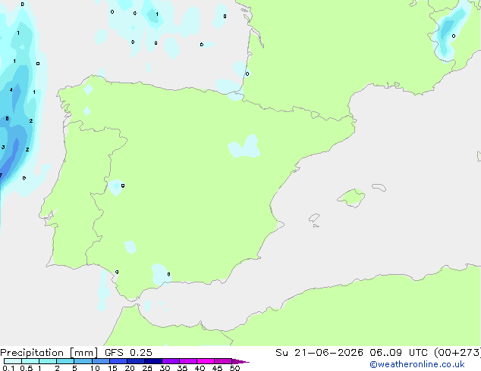Click the 'GFS 0.25' model label
Viewport: 481px width, 371px height.
pos(128,353)
